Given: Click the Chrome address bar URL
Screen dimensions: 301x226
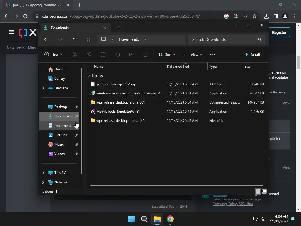Looking at the screenshot, I should pos(121,16).
